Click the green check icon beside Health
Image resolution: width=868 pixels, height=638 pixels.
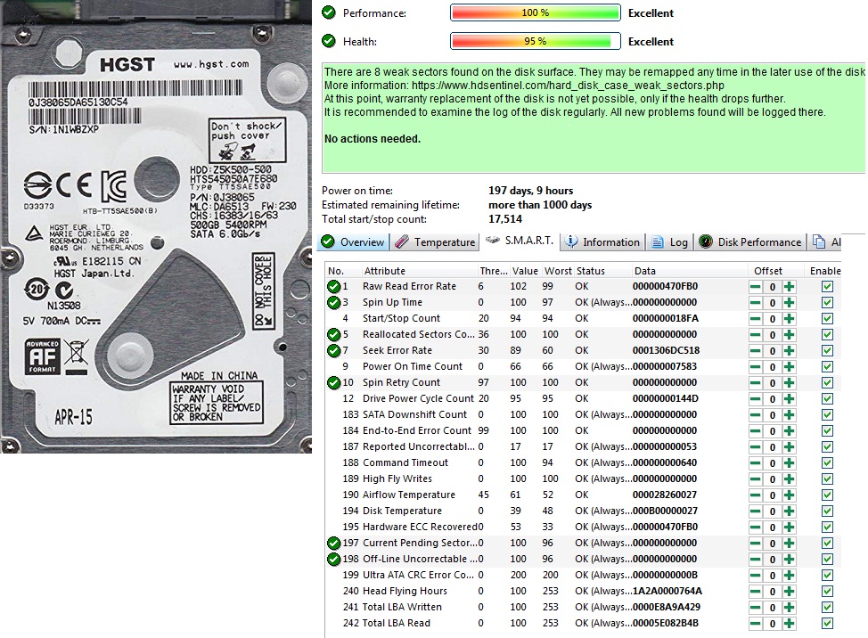click(x=329, y=41)
